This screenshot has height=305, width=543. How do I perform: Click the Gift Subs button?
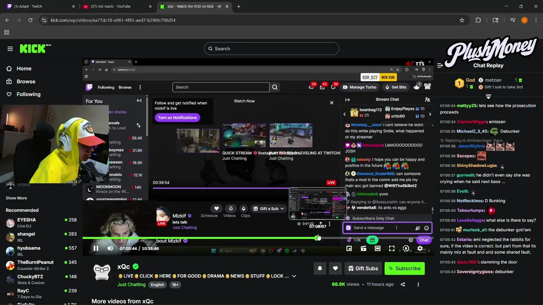point(363,269)
